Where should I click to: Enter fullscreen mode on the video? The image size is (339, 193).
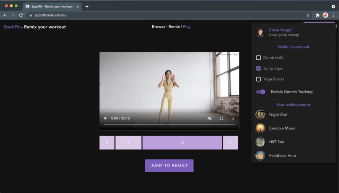[x=221, y=118]
